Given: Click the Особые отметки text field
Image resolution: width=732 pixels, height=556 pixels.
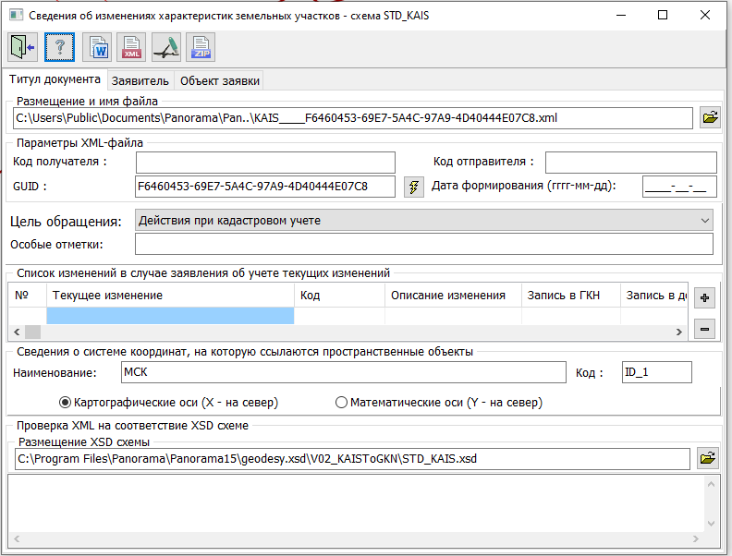Looking at the screenshot, I should pyautogui.click(x=423, y=244).
